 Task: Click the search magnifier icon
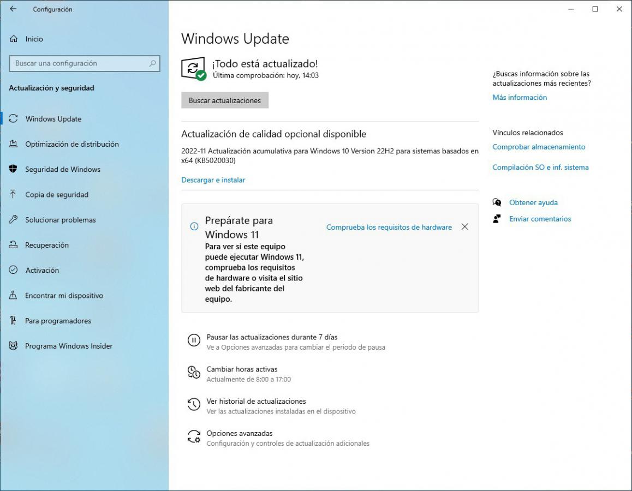153,63
